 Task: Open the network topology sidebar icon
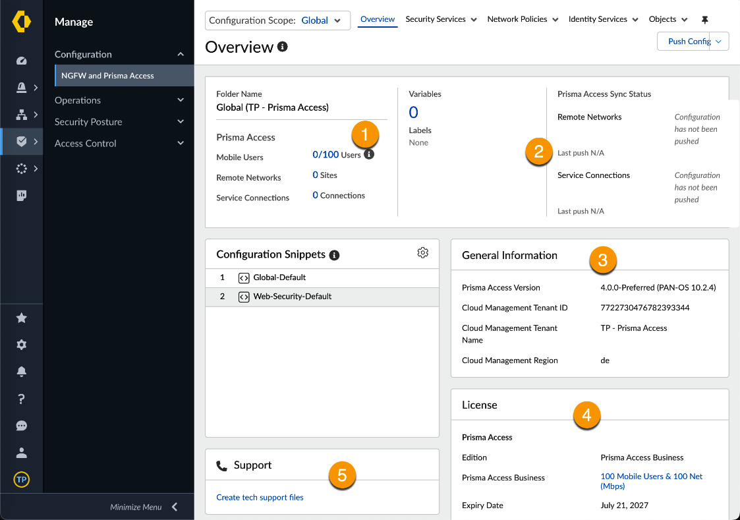click(x=21, y=114)
